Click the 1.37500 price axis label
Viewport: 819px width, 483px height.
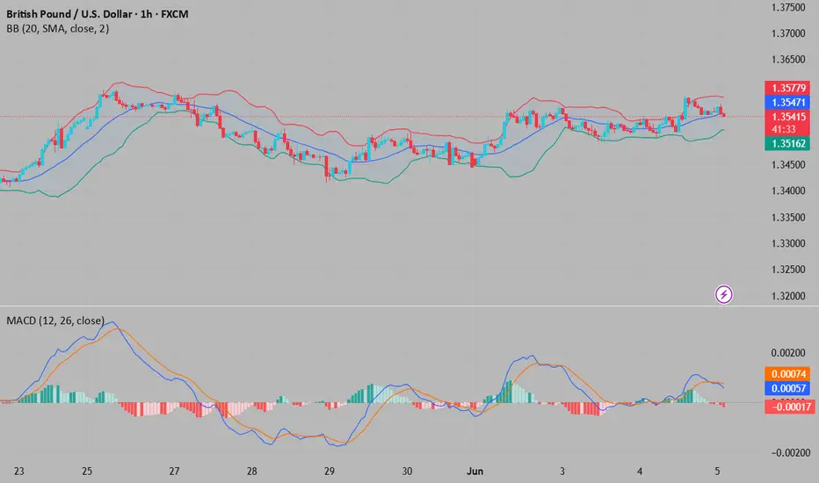(788, 7)
